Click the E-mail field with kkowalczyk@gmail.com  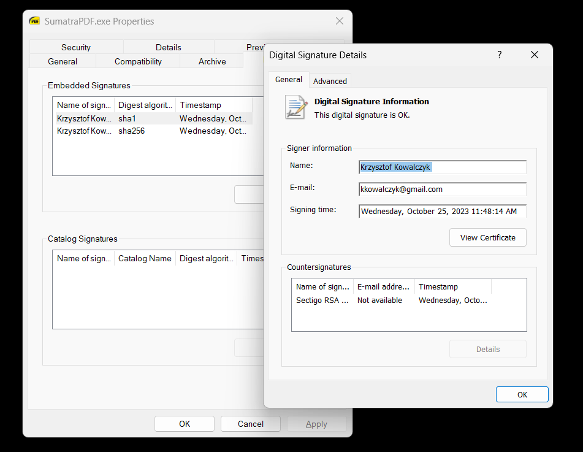[x=443, y=189]
